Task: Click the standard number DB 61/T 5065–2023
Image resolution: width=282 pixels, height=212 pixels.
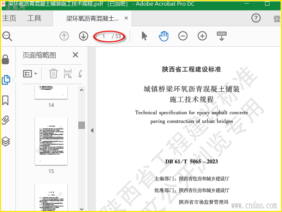Action: click(x=191, y=161)
